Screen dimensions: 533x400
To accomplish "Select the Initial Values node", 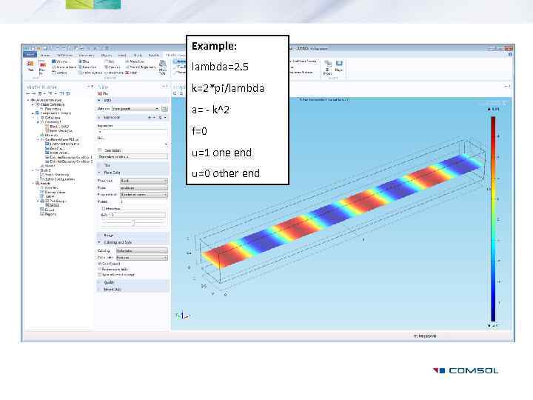I will coord(56,153).
